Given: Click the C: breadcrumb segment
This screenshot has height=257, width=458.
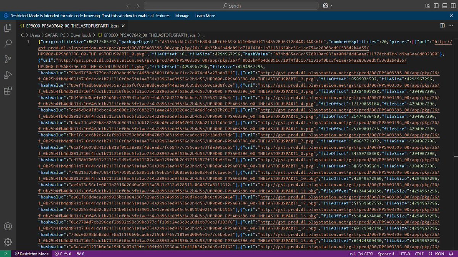Looking at the screenshot, I should click(x=23, y=35).
